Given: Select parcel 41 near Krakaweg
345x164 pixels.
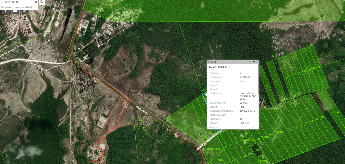Looking at the screenshot, I should (144, 128).
